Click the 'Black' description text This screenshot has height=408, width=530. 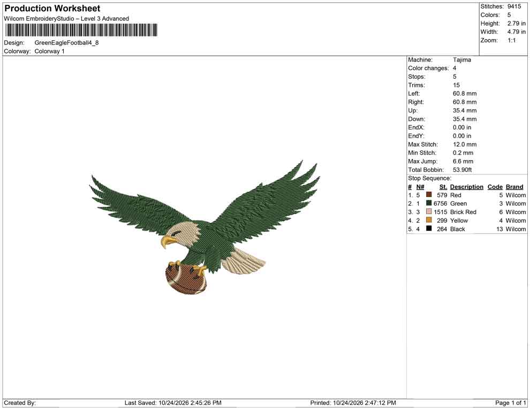click(x=458, y=229)
